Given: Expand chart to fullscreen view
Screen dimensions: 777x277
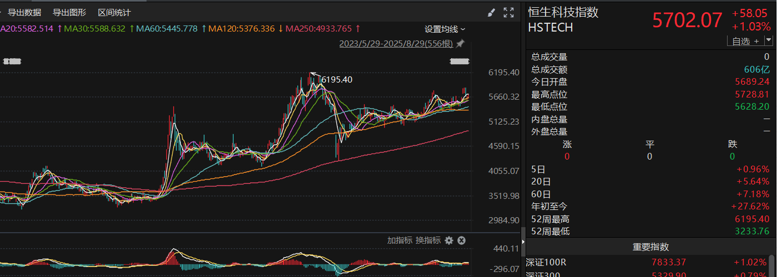Looking at the screenshot, I should tap(508, 12).
